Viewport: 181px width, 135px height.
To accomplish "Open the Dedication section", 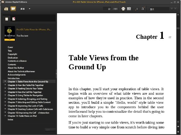I will (x=13, y=58).
